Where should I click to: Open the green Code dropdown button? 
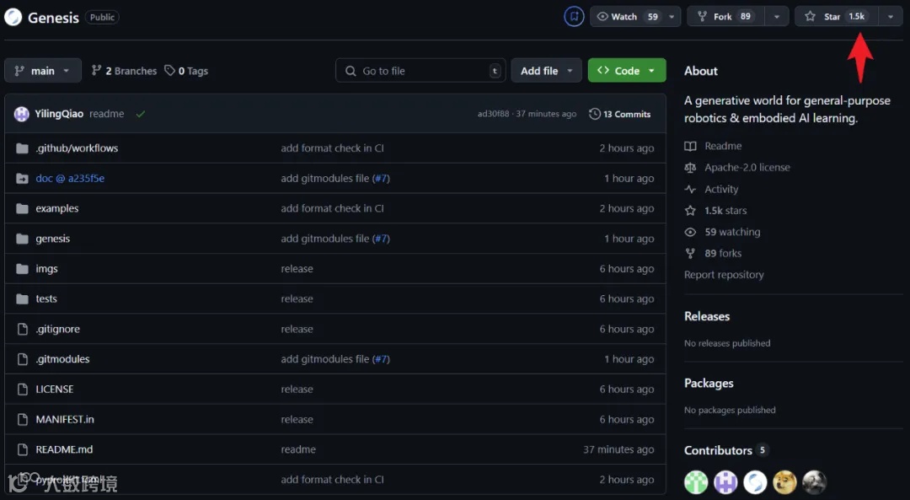point(627,71)
